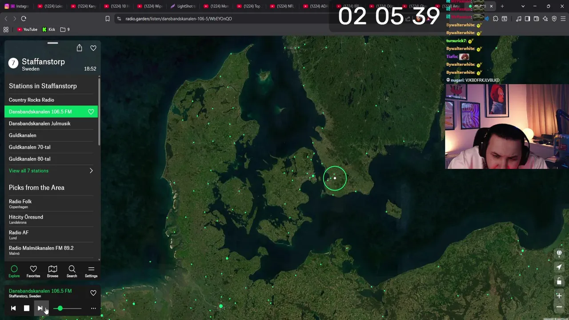This screenshot has height=320, width=569.
Task: Open the player's more options menu
Action: (93, 308)
